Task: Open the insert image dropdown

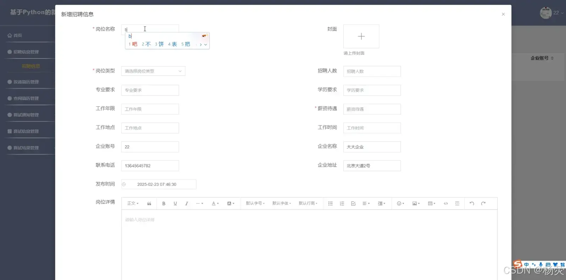Action: click(x=416, y=203)
